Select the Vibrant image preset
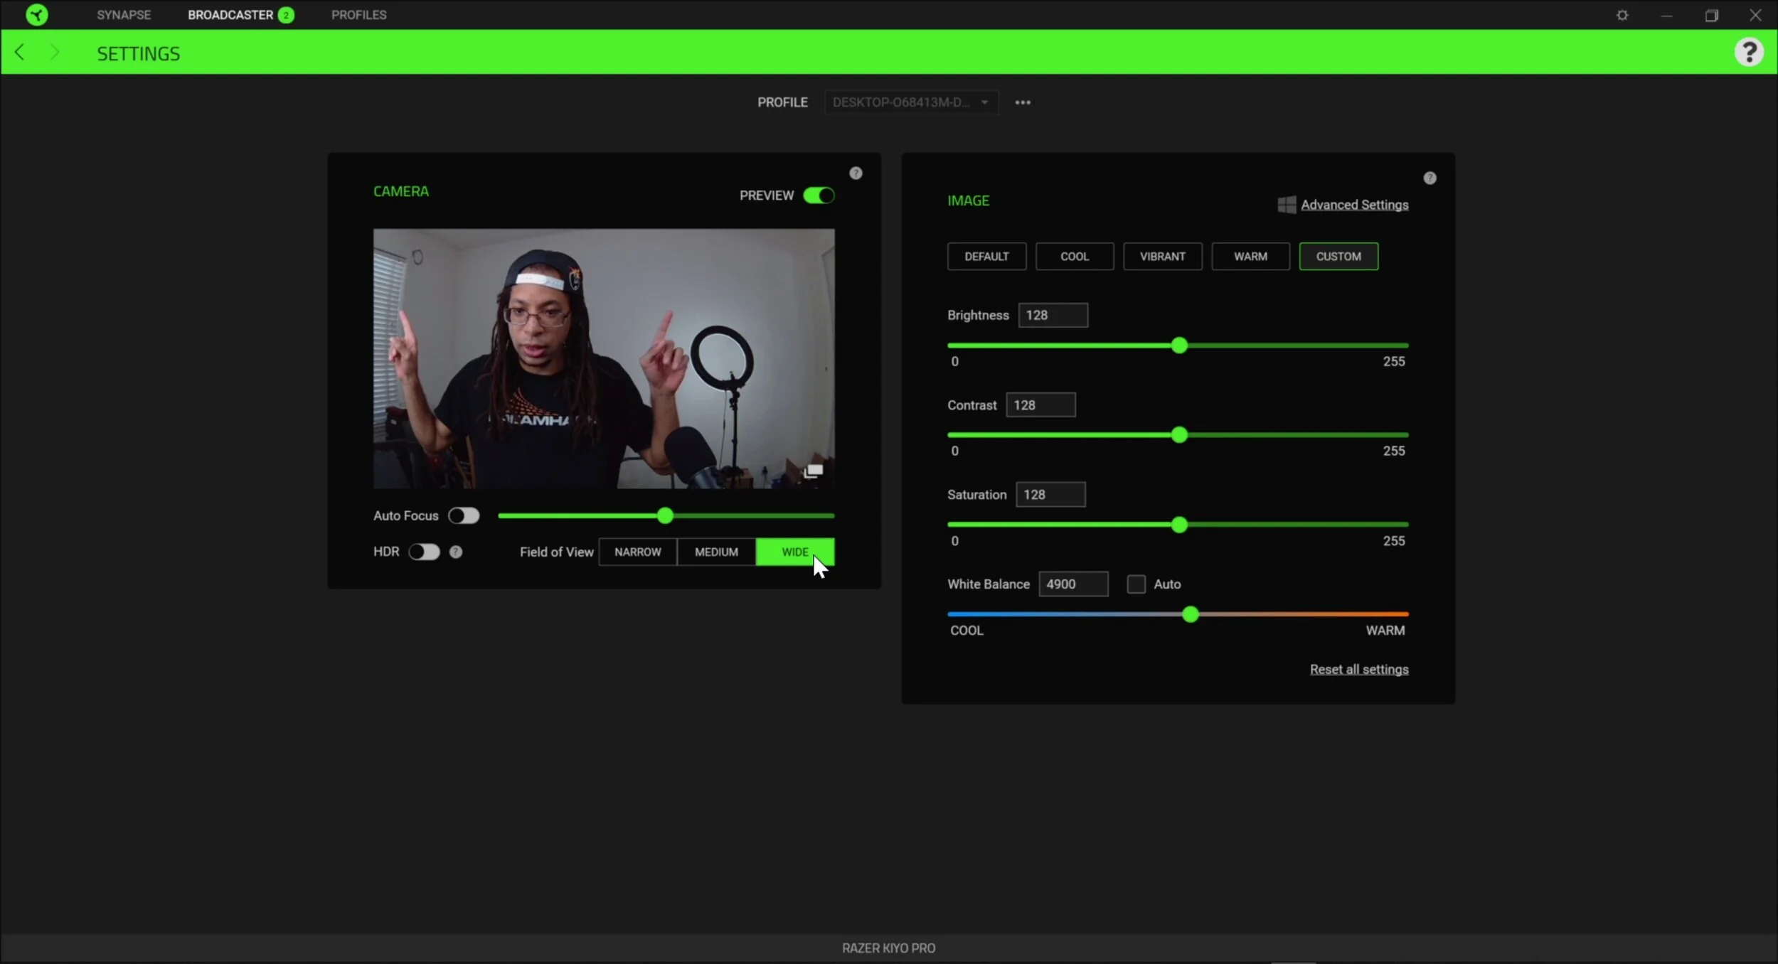1778x964 pixels. point(1162,256)
